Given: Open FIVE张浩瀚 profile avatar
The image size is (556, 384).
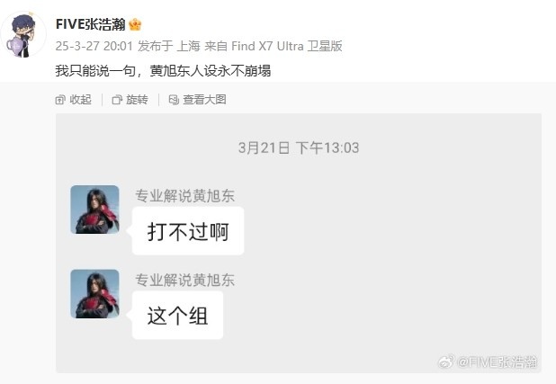Looking at the screenshot, I should 23,34.
